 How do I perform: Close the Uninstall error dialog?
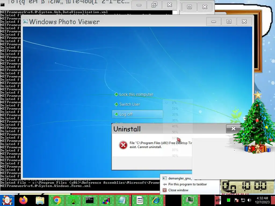[233, 129]
